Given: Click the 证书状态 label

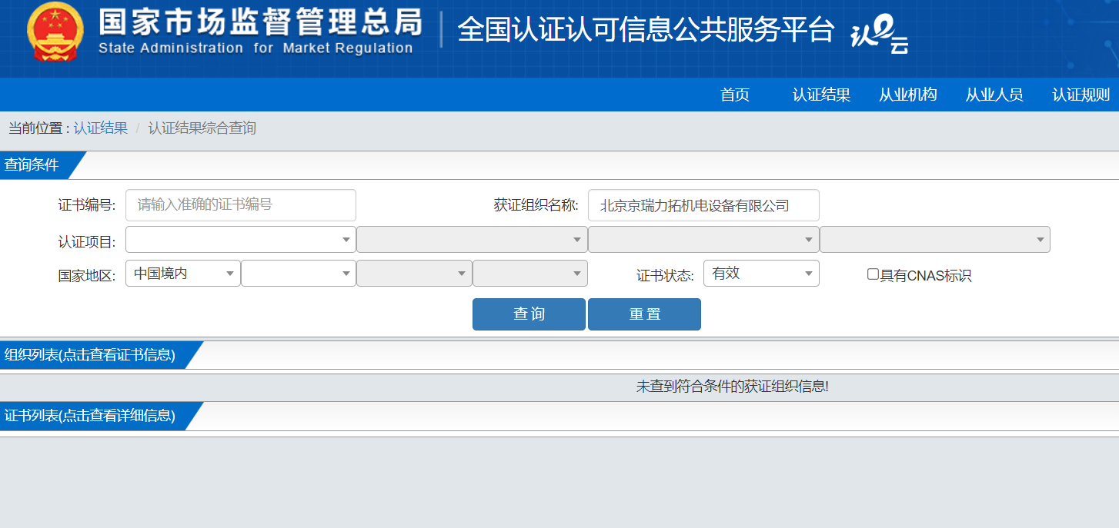Looking at the screenshot, I should (665, 275).
